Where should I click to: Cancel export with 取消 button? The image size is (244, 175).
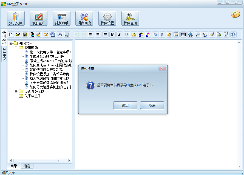[152, 105]
